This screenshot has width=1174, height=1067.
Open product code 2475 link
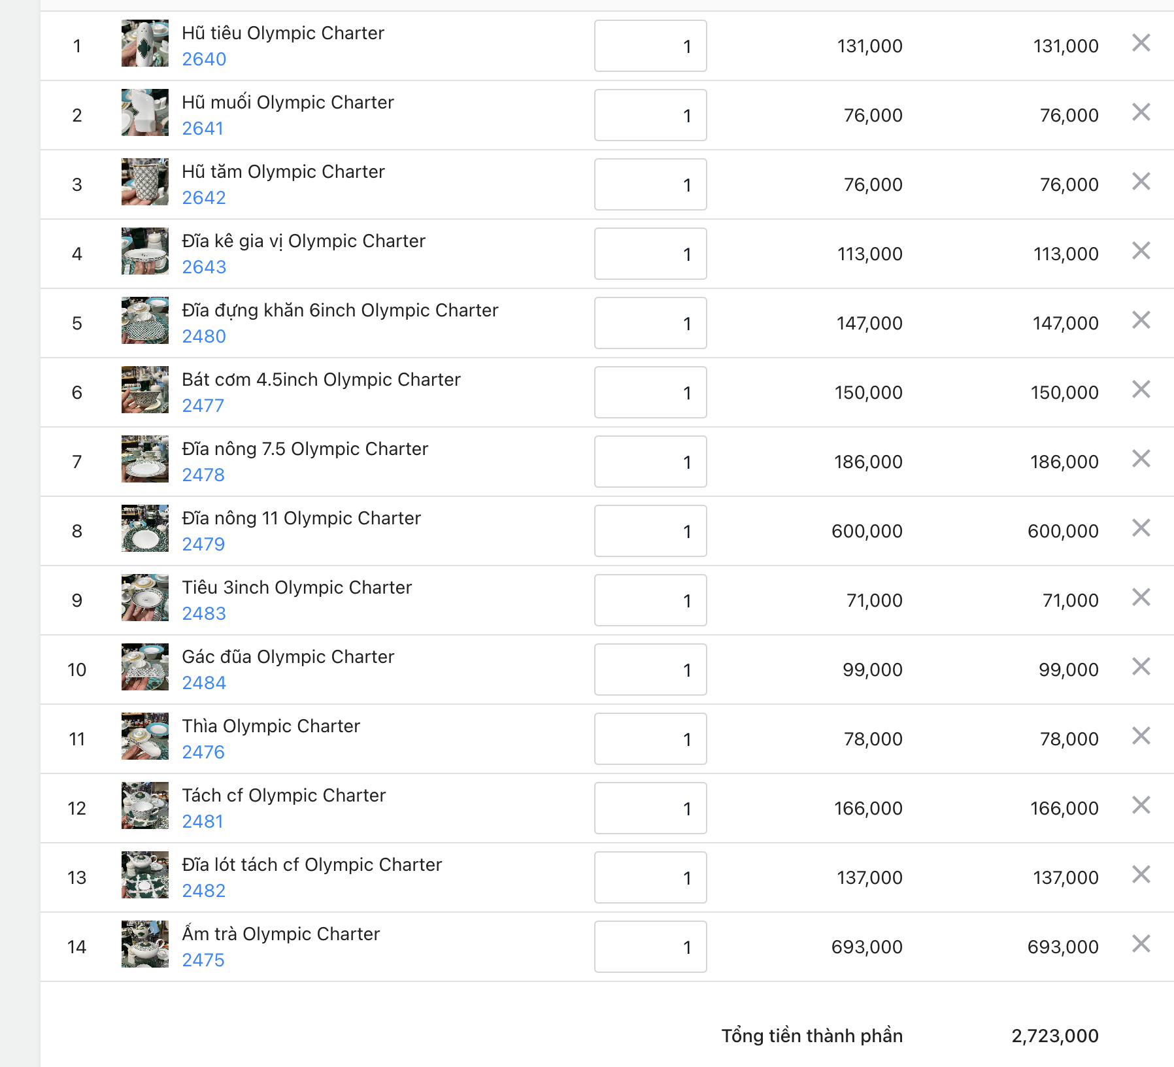(203, 960)
